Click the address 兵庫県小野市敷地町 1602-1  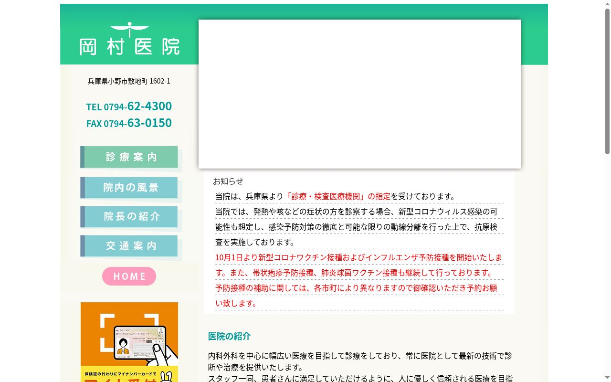(x=129, y=81)
